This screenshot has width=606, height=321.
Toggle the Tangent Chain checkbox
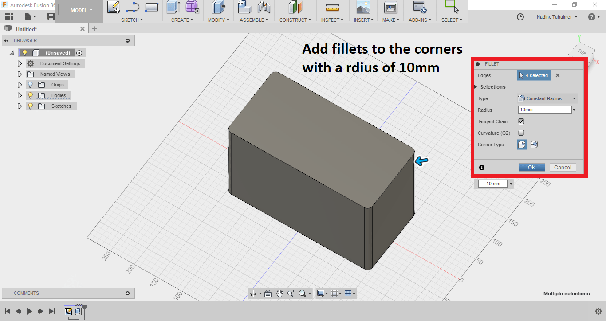pos(521,121)
